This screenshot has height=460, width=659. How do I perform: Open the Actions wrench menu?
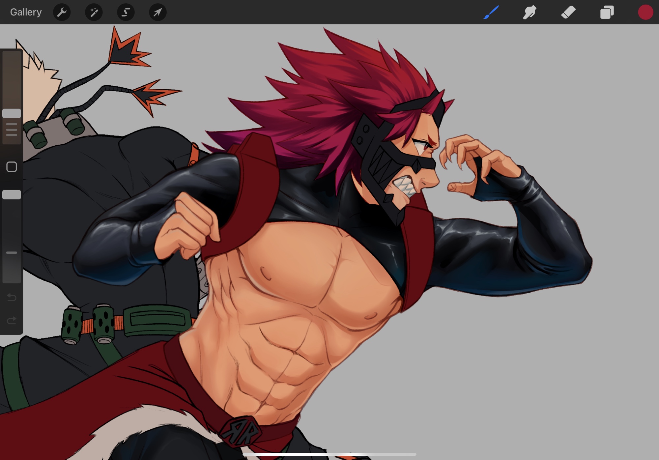click(x=62, y=13)
